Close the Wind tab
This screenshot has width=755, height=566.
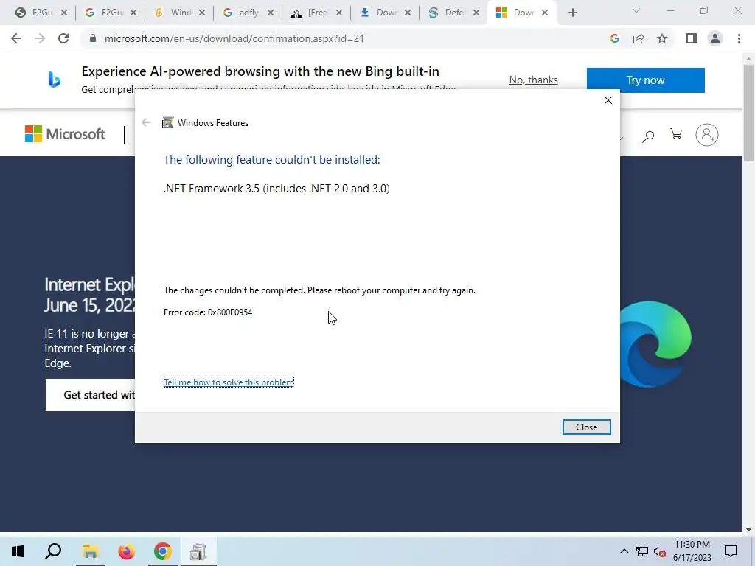(202, 13)
